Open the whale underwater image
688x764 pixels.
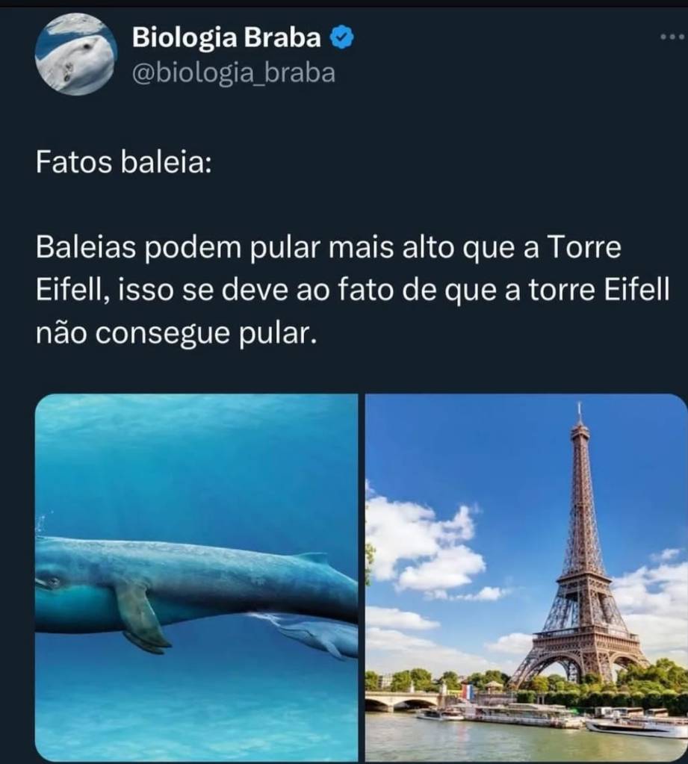pos(196,577)
